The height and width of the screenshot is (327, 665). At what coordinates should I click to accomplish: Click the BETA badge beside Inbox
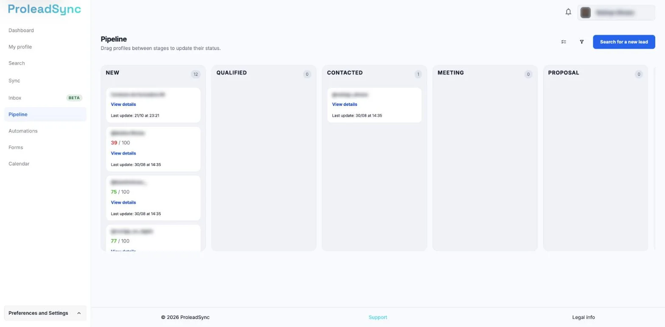click(x=74, y=98)
